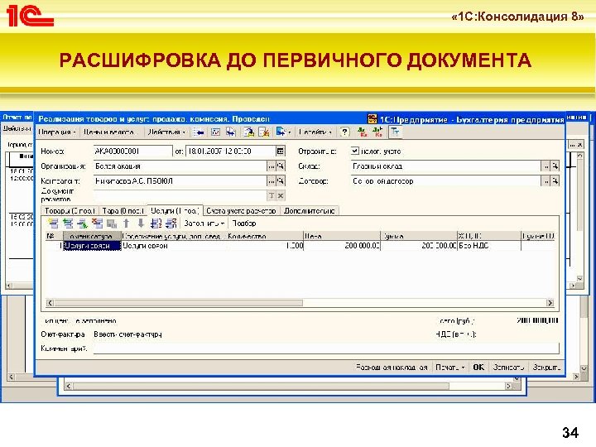Screen dimensions: 596x447
Task: Follow the Ввести счет-фактуру link
Action: pos(127,334)
